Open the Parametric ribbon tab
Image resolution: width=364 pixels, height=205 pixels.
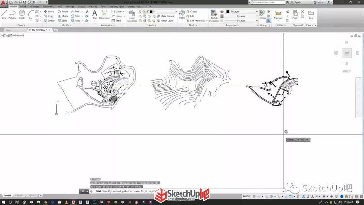pos(48,6)
